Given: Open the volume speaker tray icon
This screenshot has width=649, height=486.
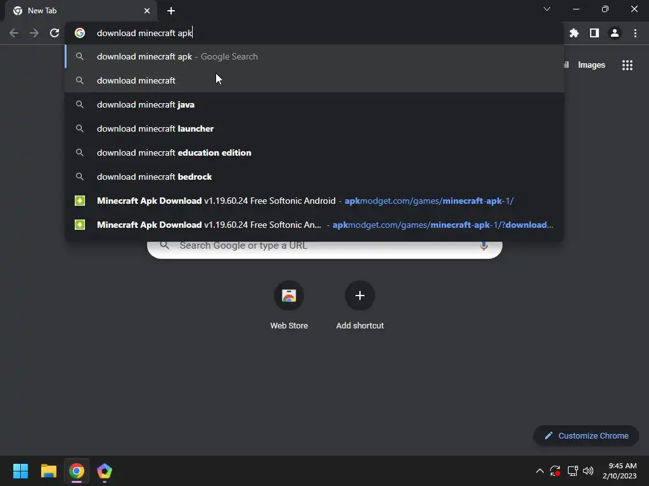Looking at the screenshot, I should tap(588, 471).
